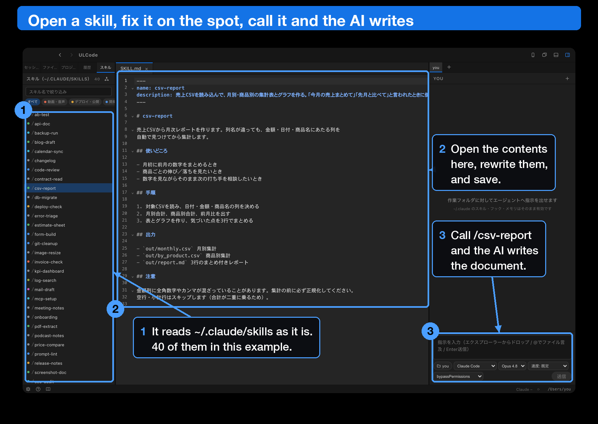Click the mobile device preview icon
Screen dimensions: 598x424
[533, 55]
